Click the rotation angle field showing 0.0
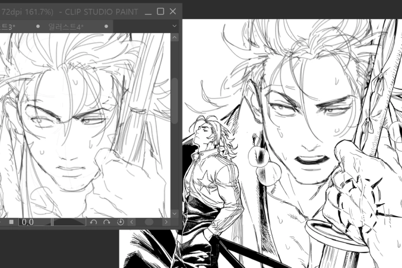The image size is (402, 268). 34,222
